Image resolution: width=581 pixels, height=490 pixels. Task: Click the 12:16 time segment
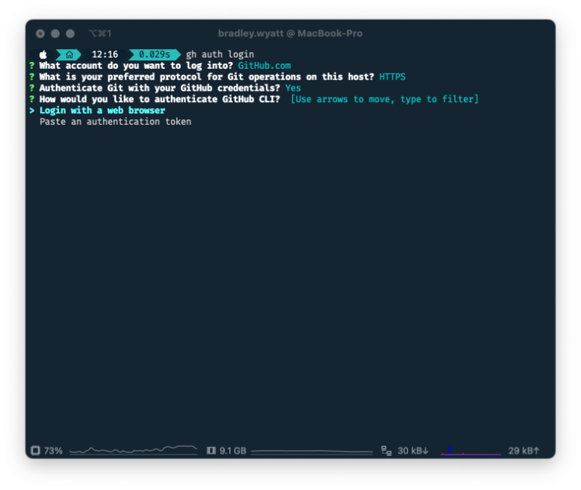pyautogui.click(x=105, y=54)
